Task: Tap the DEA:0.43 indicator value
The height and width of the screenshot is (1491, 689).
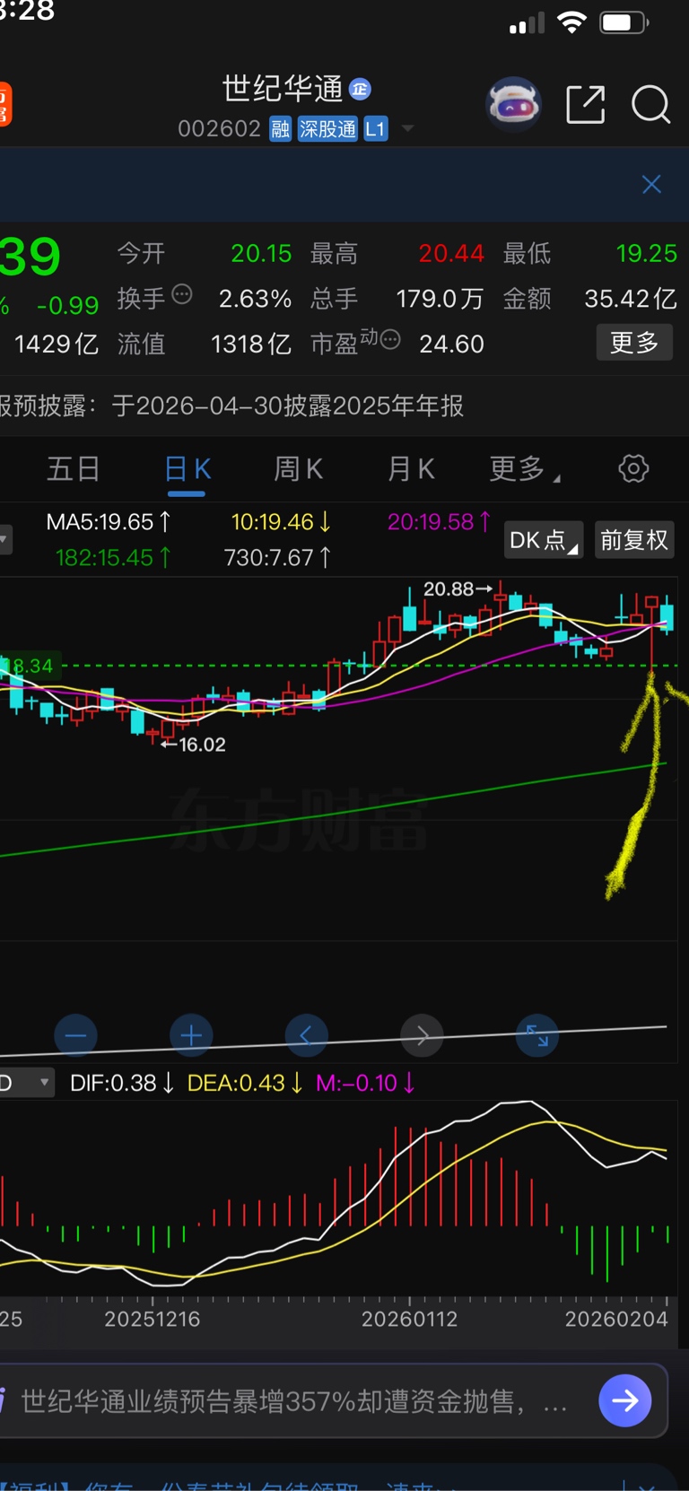Action: (x=245, y=1083)
